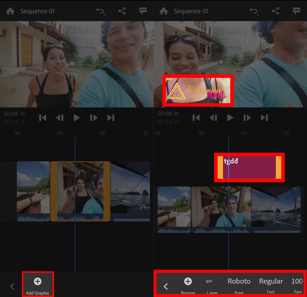The height and width of the screenshot is (297, 307).
Task: Select the purple tgdd title clip in timeline
Action: [249, 168]
